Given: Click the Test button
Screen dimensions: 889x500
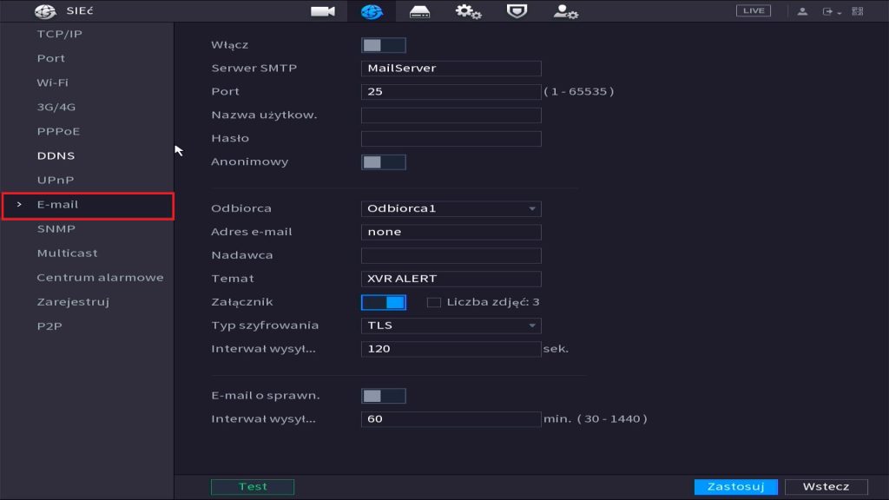Looking at the screenshot, I should [253, 487].
